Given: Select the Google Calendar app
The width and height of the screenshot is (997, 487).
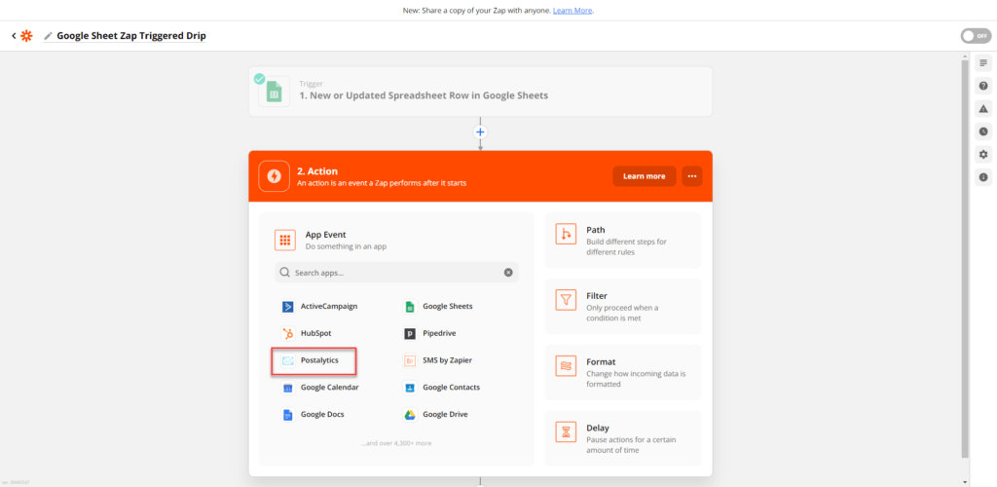Looking at the screenshot, I should pyautogui.click(x=320, y=388).
